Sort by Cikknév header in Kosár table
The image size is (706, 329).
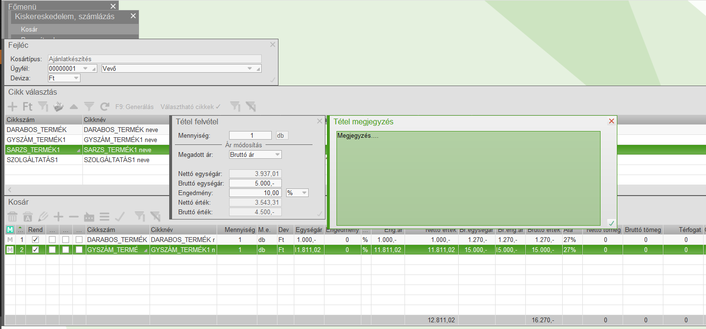(x=183, y=230)
